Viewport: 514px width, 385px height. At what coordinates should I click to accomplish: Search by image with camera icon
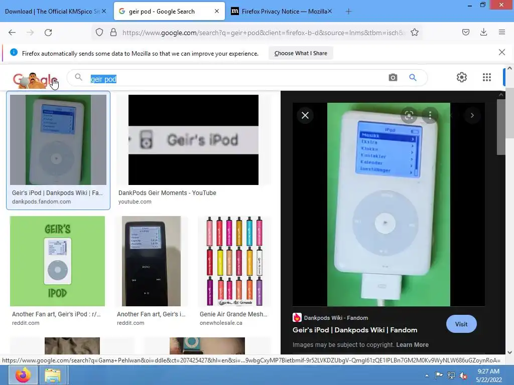pos(393,78)
